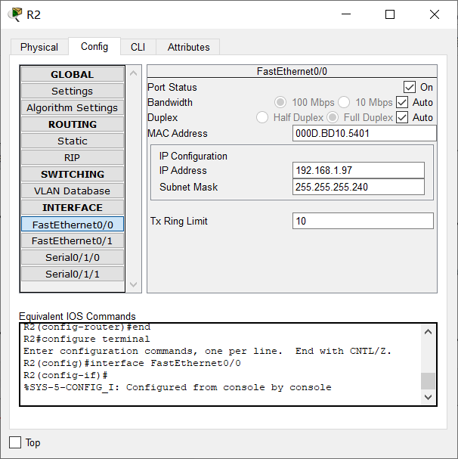
Task: Click the 'interface FastEthernet0/0' command line
Action: pos(132,363)
